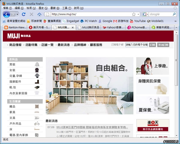This screenshot has width=180, height=144.
Task: Open Engadget bookmark
Action: click(71, 21)
